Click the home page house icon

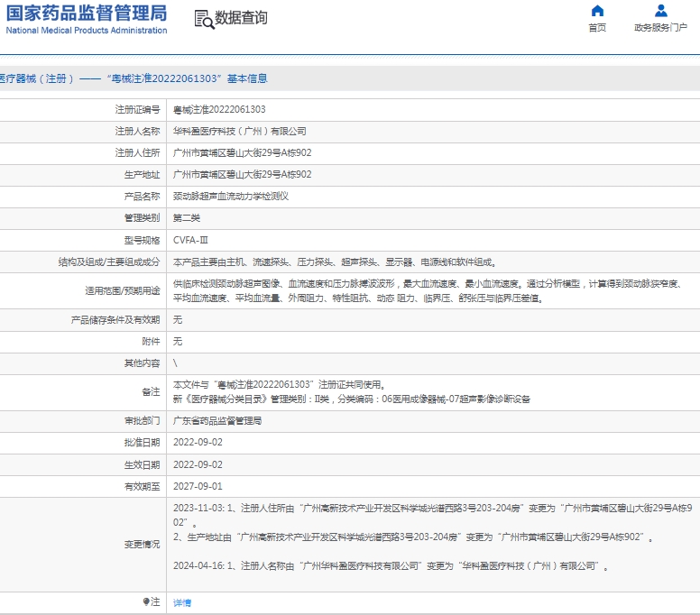(x=597, y=11)
